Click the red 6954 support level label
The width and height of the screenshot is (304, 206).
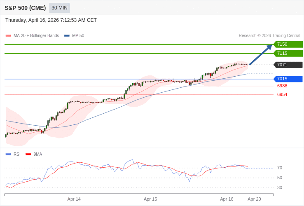point(282,95)
